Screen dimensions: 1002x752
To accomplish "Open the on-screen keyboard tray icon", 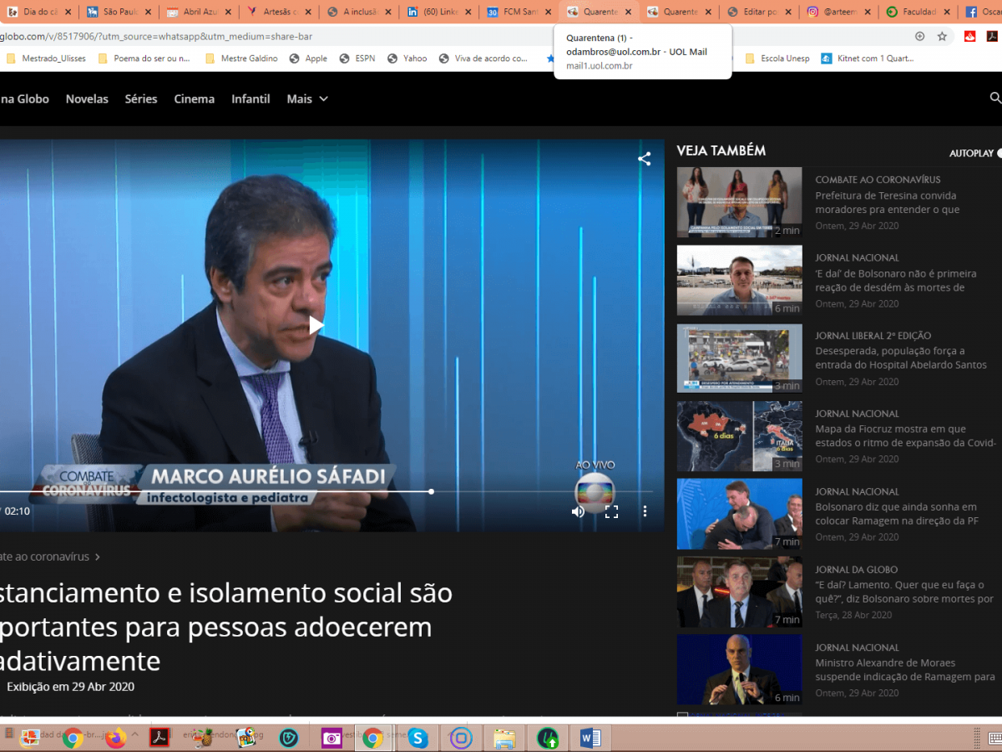I will pos(995,738).
